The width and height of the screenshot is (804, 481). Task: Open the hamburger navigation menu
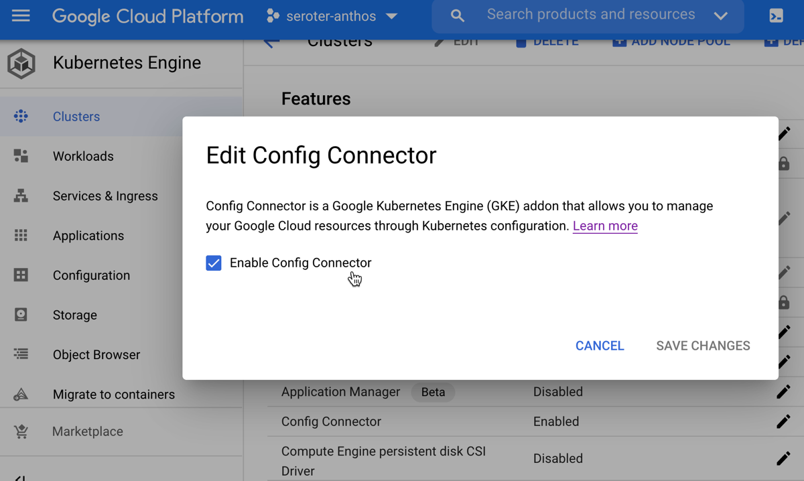21,15
